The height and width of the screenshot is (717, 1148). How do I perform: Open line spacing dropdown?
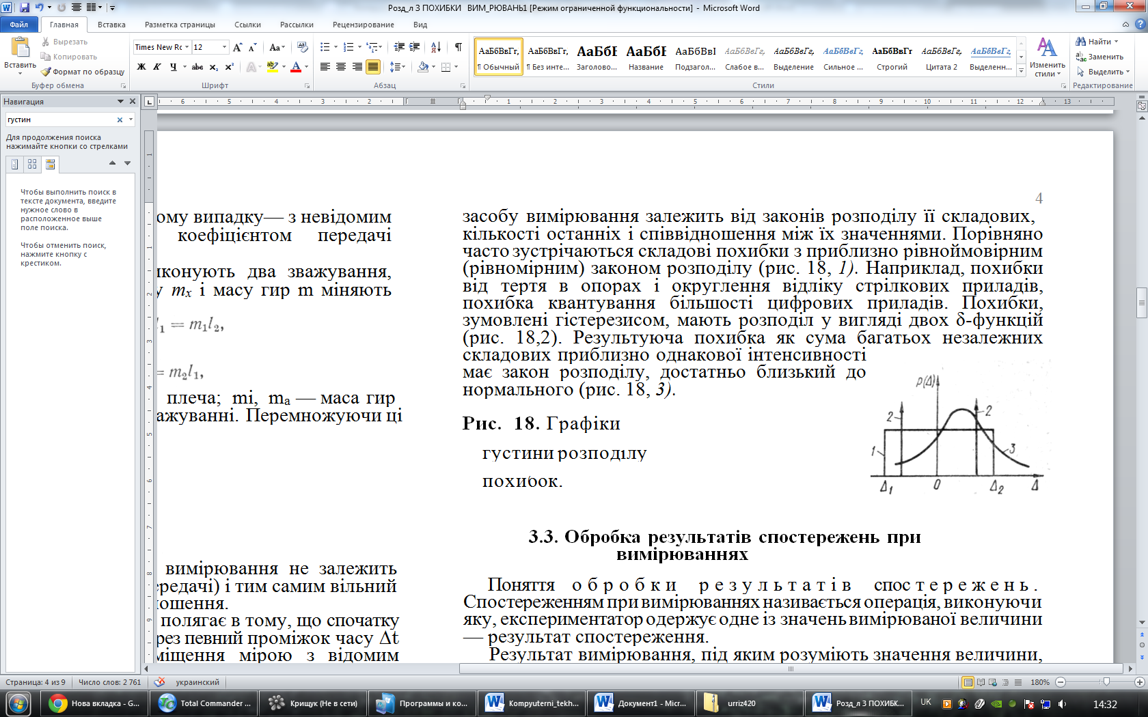point(398,67)
